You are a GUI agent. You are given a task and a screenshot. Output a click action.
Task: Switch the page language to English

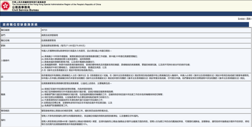click(x=241, y=19)
